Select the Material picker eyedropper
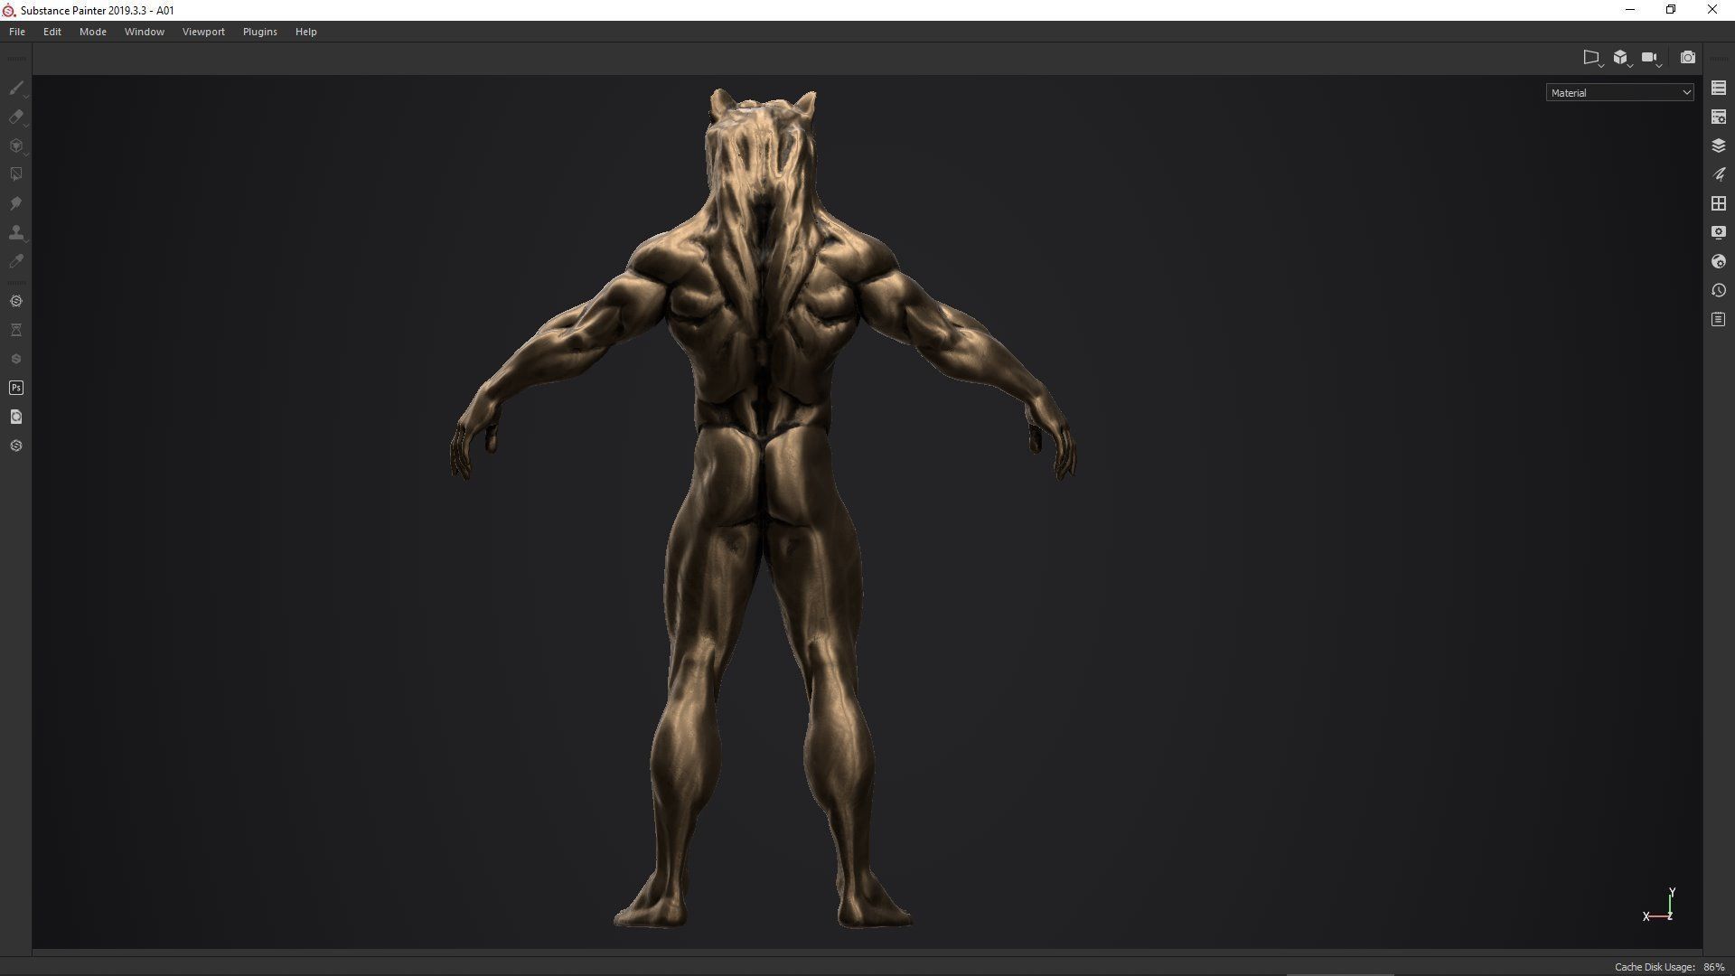Viewport: 1735px width, 976px height. coord(16,261)
